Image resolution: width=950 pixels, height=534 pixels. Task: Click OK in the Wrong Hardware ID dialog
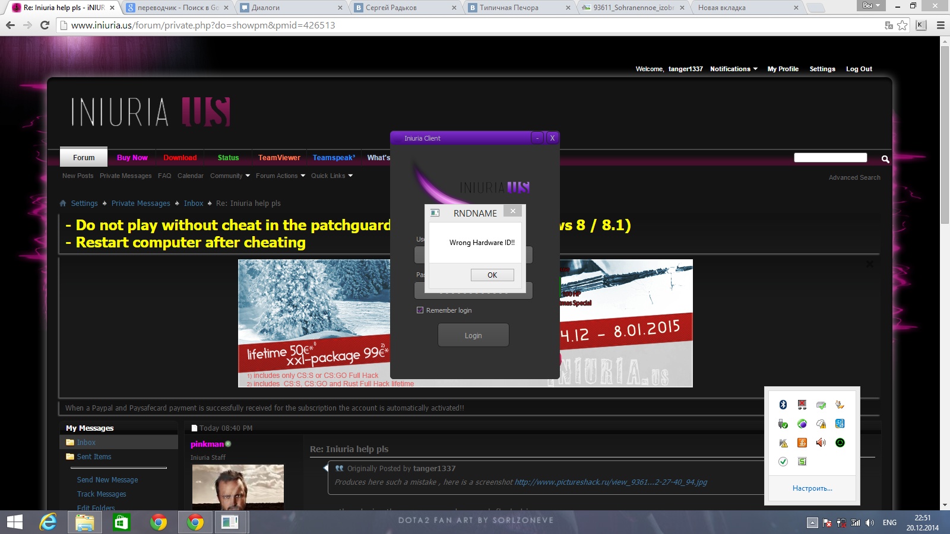tap(492, 275)
